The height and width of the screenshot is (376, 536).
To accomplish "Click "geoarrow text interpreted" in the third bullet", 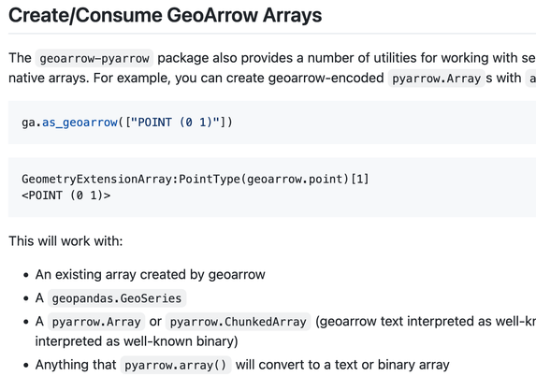I will 398,322.
